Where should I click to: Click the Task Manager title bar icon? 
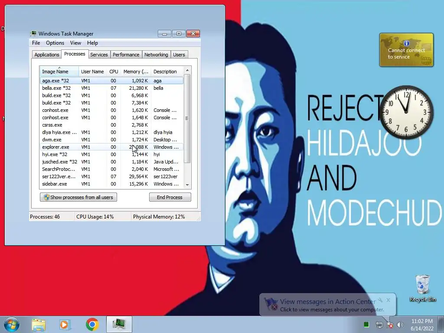click(33, 33)
